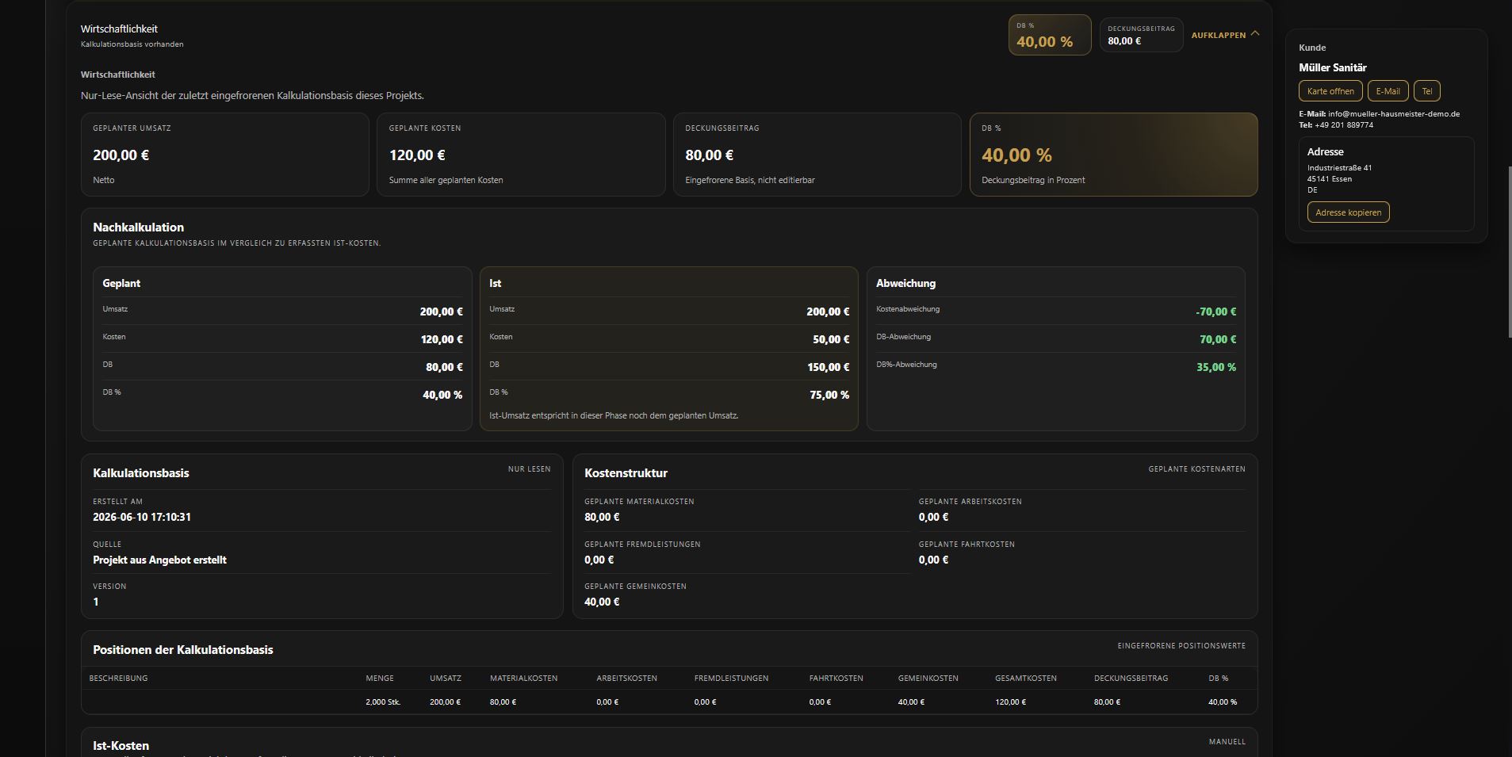Screen dimensions: 1512x757
Task: Select the Deckungsbeitrag 80,00 € summary card
Action: 817,155
